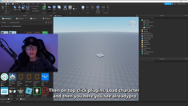Click the New file icon in title toolbar
Screen dimensions: 188x106
coord(6,4)
